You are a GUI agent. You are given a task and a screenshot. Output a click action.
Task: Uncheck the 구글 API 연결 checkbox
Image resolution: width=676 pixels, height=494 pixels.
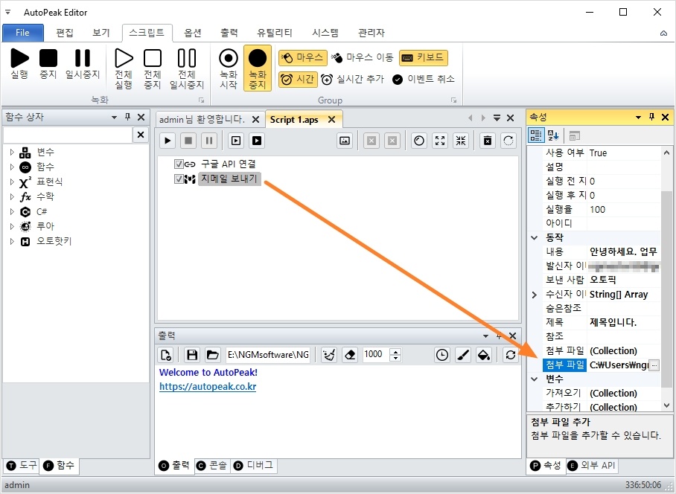(x=179, y=164)
